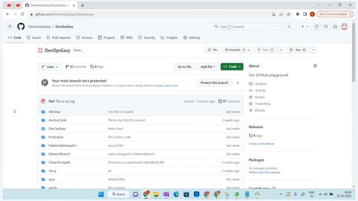The image size is (358, 201).
Task: Fork the repository
Action: [266, 50]
